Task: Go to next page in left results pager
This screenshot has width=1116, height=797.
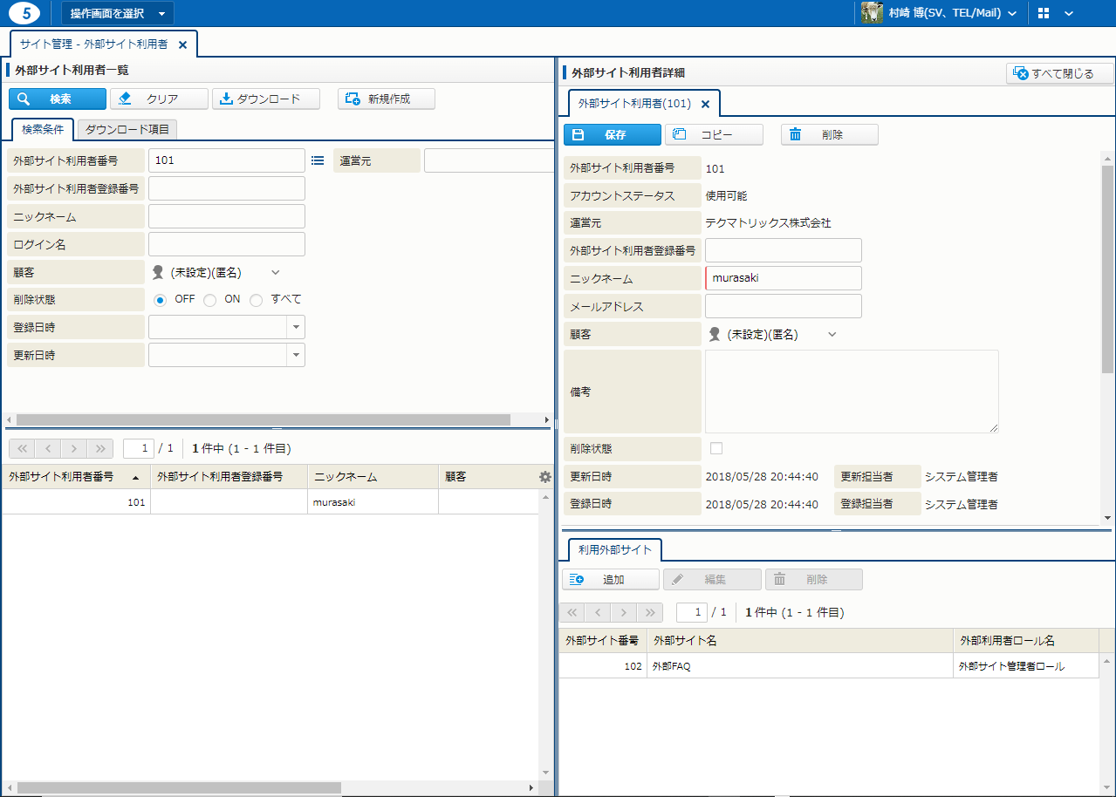Action: [74, 448]
